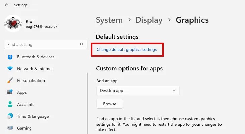Open Time & language settings

pos(33,116)
